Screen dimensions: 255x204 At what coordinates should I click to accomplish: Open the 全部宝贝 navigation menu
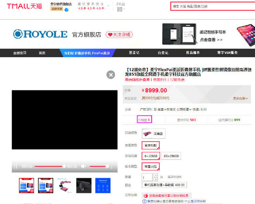point(20,53)
